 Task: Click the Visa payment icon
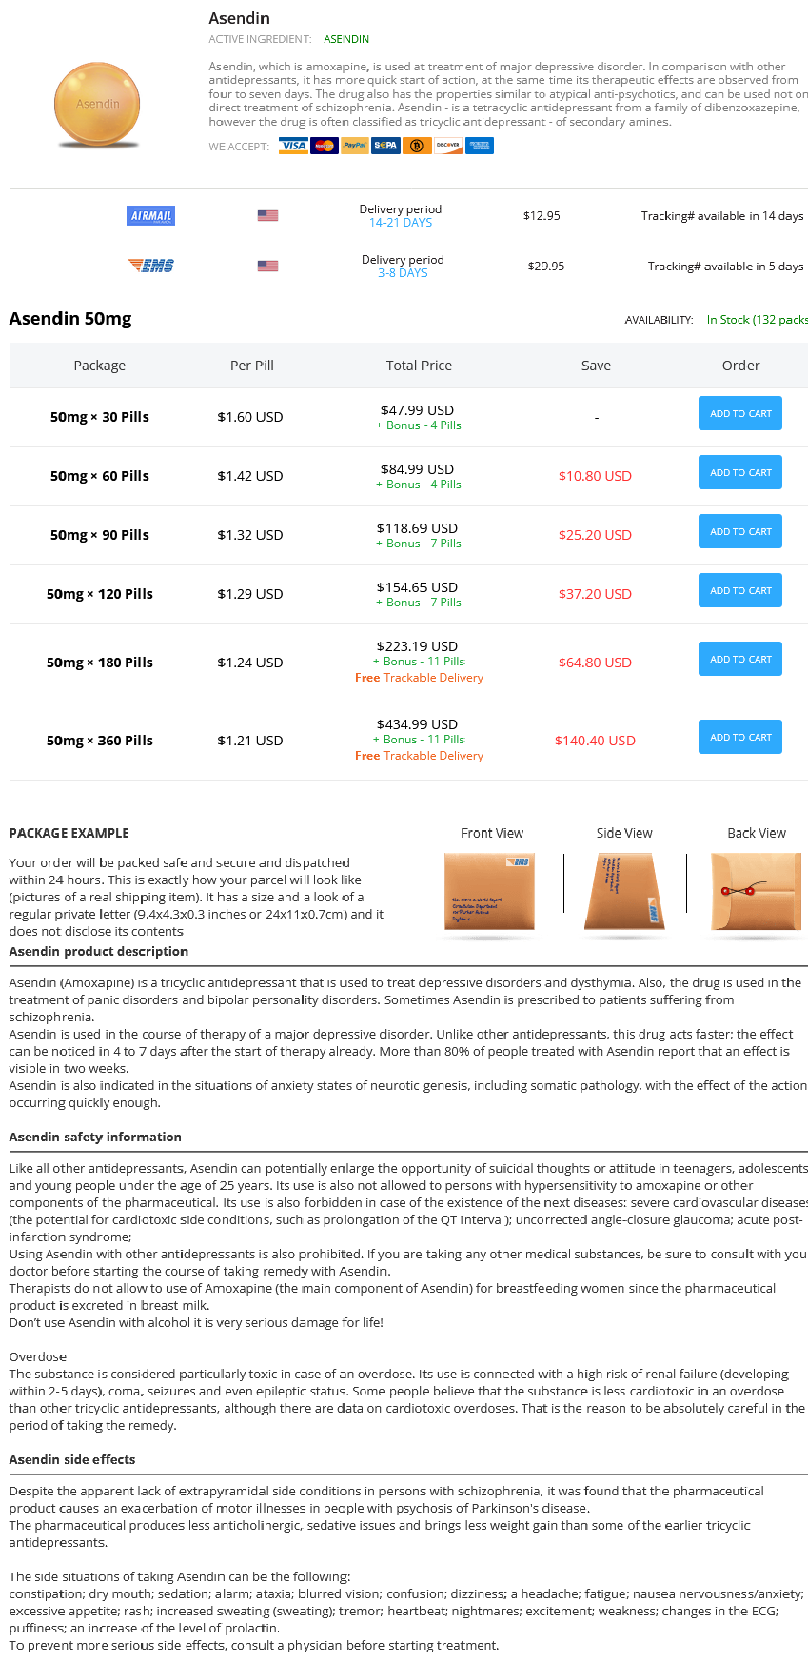tap(293, 146)
